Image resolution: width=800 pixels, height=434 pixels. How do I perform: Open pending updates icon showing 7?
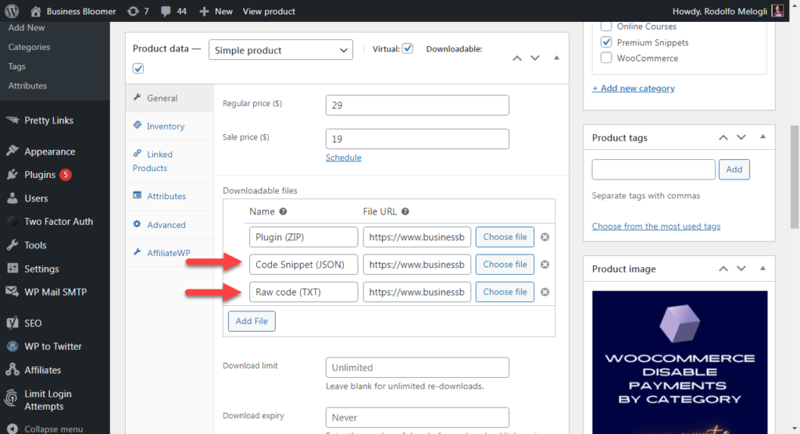pyautogui.click(x=133, y=11)
